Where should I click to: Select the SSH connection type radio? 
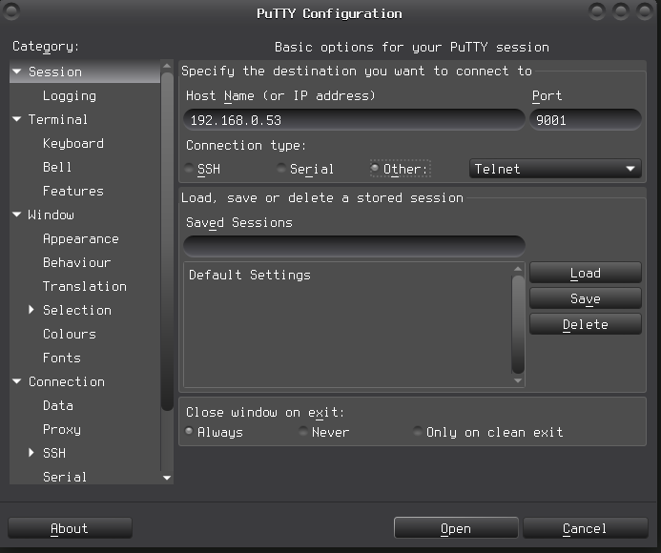(x=189, y=170)
